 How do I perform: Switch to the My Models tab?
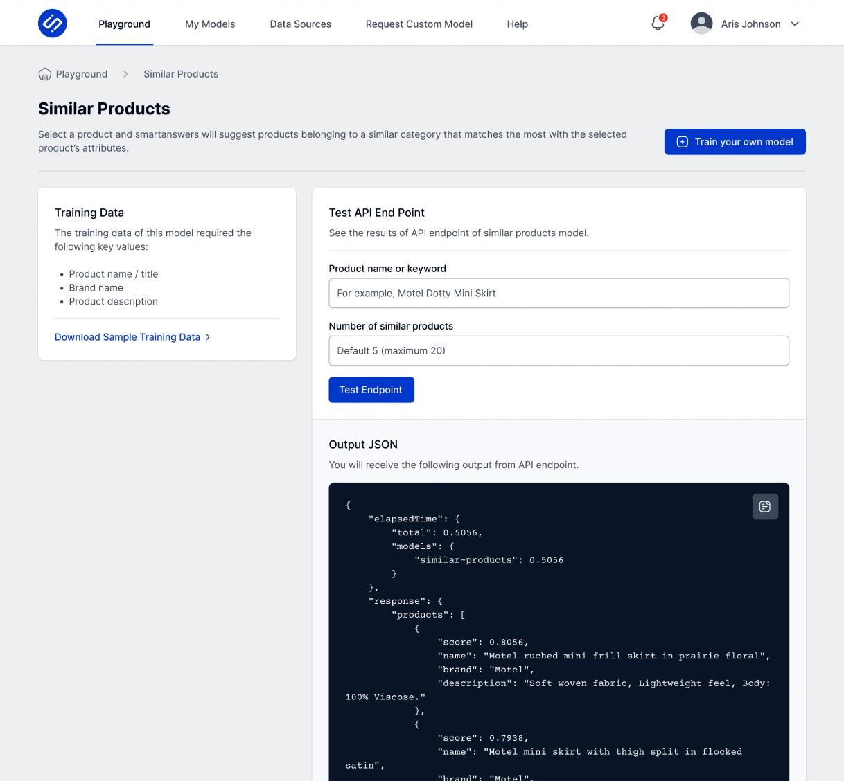click(209, 24)
